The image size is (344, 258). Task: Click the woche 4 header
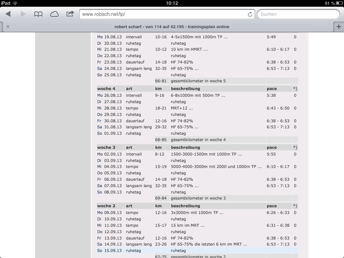[106, 89]
